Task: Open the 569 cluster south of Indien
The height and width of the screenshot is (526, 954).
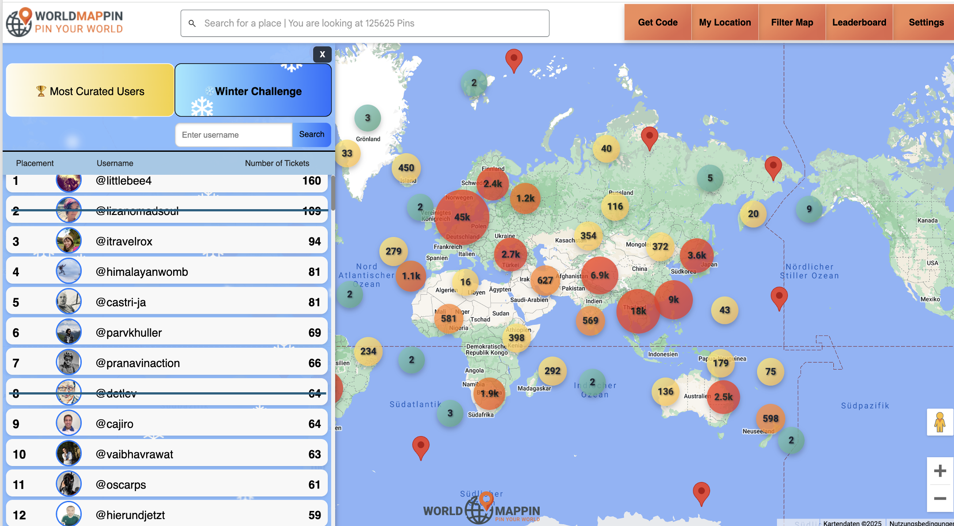Action: [x=590, y=321]
